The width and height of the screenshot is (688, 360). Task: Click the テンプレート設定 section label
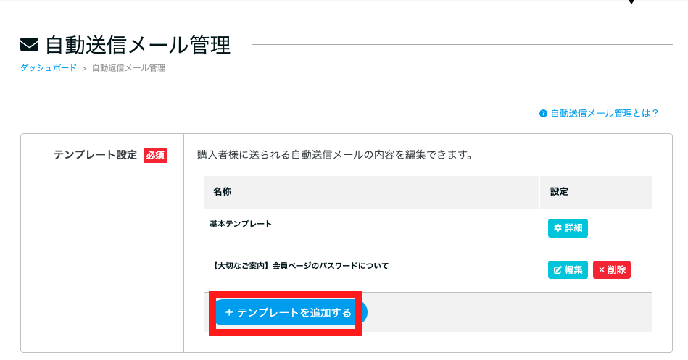tap(95, 155)
